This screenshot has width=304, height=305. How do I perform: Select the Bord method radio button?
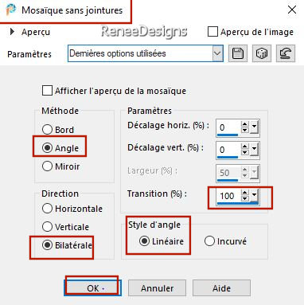(47, 130)
